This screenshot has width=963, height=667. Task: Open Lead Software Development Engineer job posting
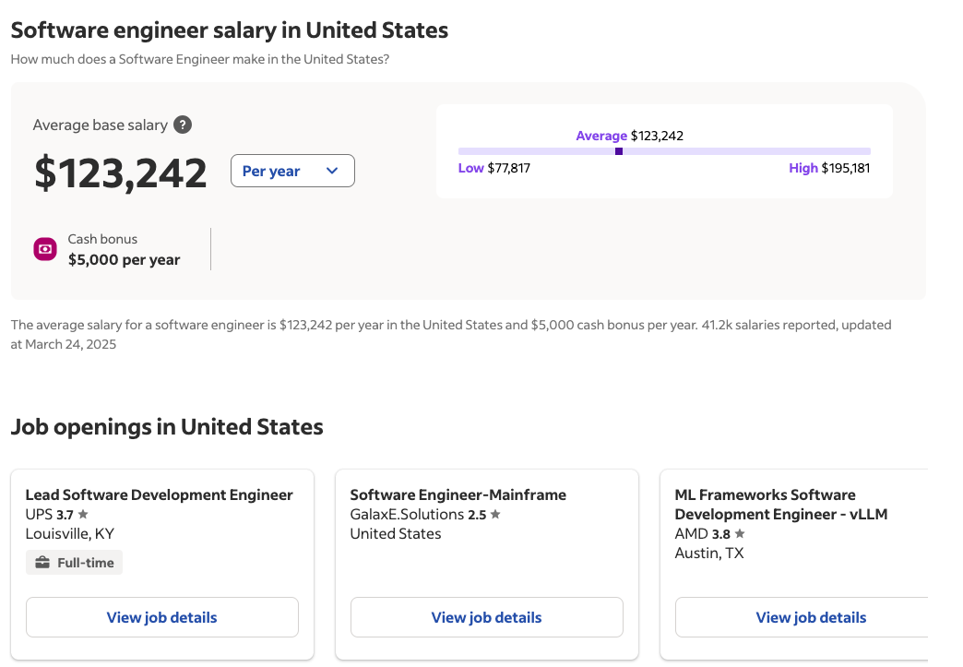pos(160,494)
